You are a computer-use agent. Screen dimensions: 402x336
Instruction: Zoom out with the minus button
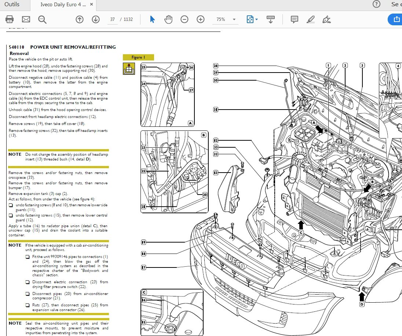(184, 19)
